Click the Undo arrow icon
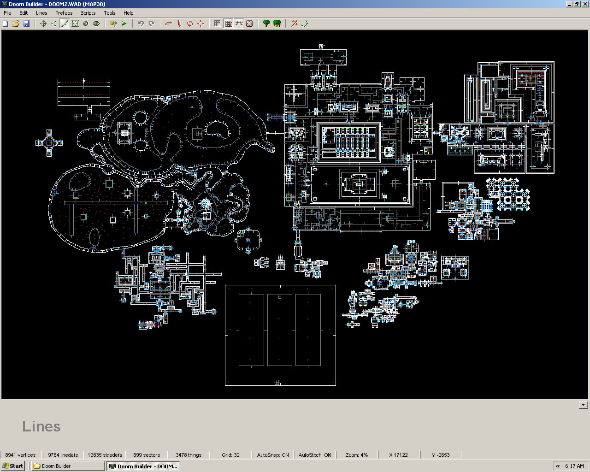 click(x=141, y=24)
